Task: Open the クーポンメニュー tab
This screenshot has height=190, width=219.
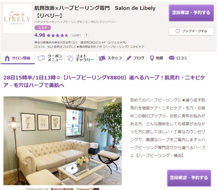Action: 50,58
